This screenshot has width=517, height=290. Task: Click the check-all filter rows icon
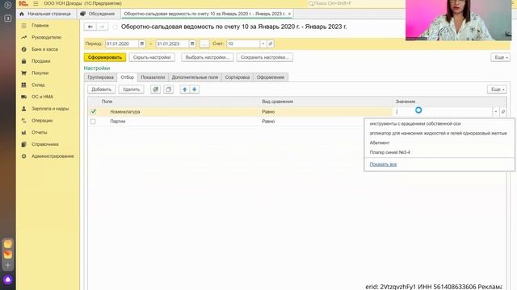[155, 89]
